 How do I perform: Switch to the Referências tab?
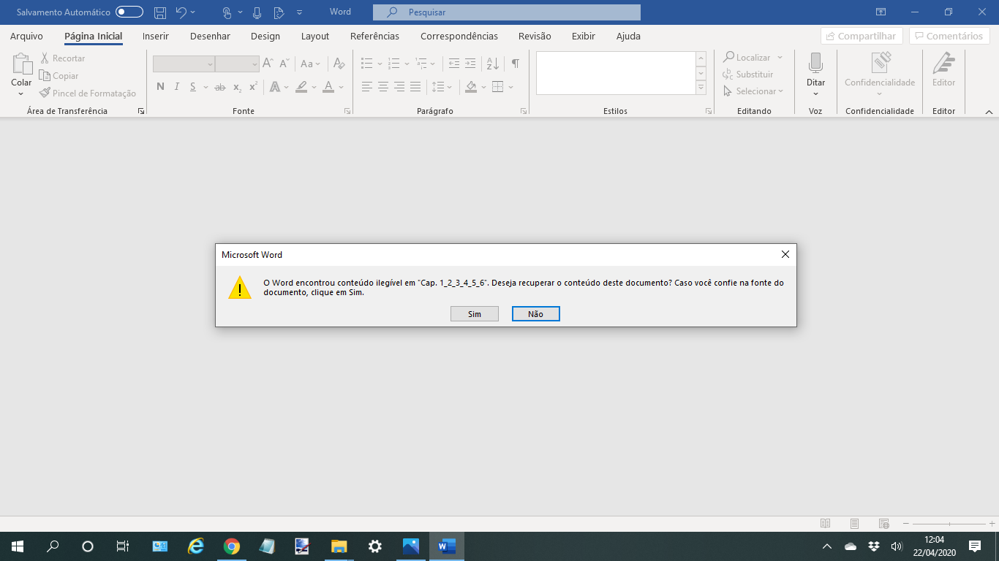click(x=374, y=36)
